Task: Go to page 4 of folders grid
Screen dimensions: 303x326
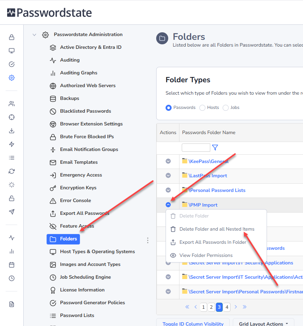Action: [x=227, y=307]
